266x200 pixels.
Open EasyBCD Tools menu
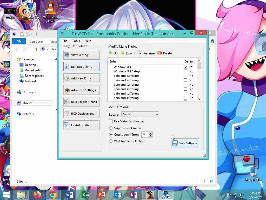click(x=76, y=41)
